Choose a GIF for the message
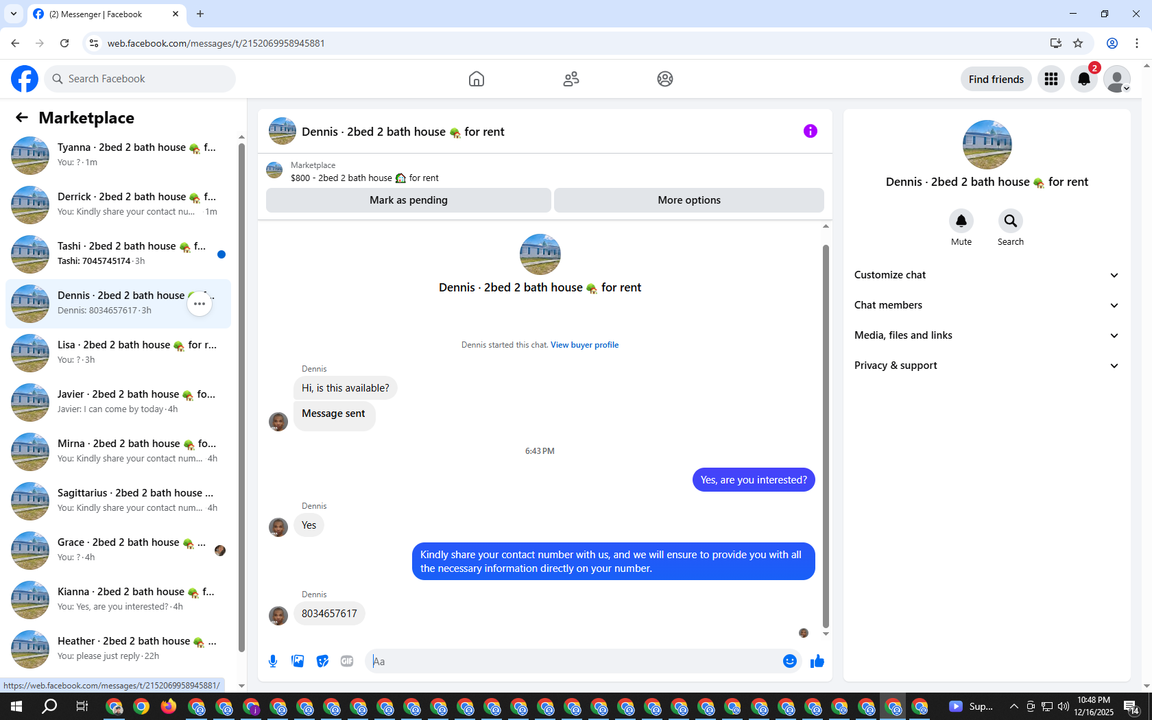The width and height of the screenshot is (1152, 720). coord(347,661)
